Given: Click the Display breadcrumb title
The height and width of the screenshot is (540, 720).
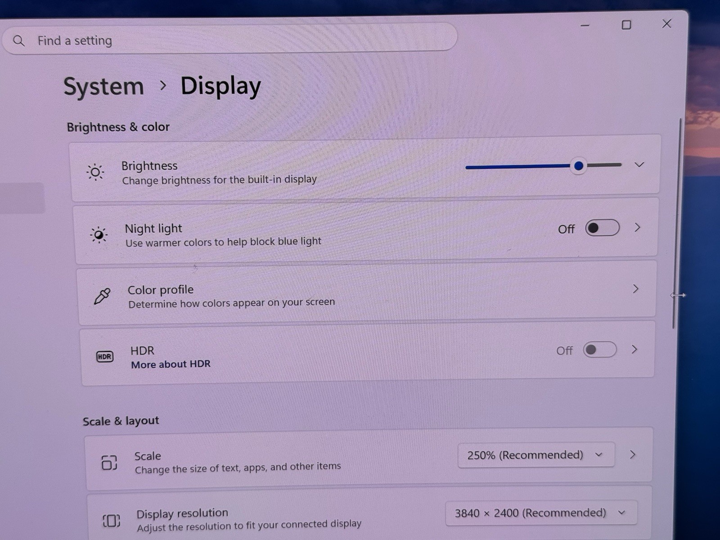Looking at the screenshot, I should click(x=220, y=85).
